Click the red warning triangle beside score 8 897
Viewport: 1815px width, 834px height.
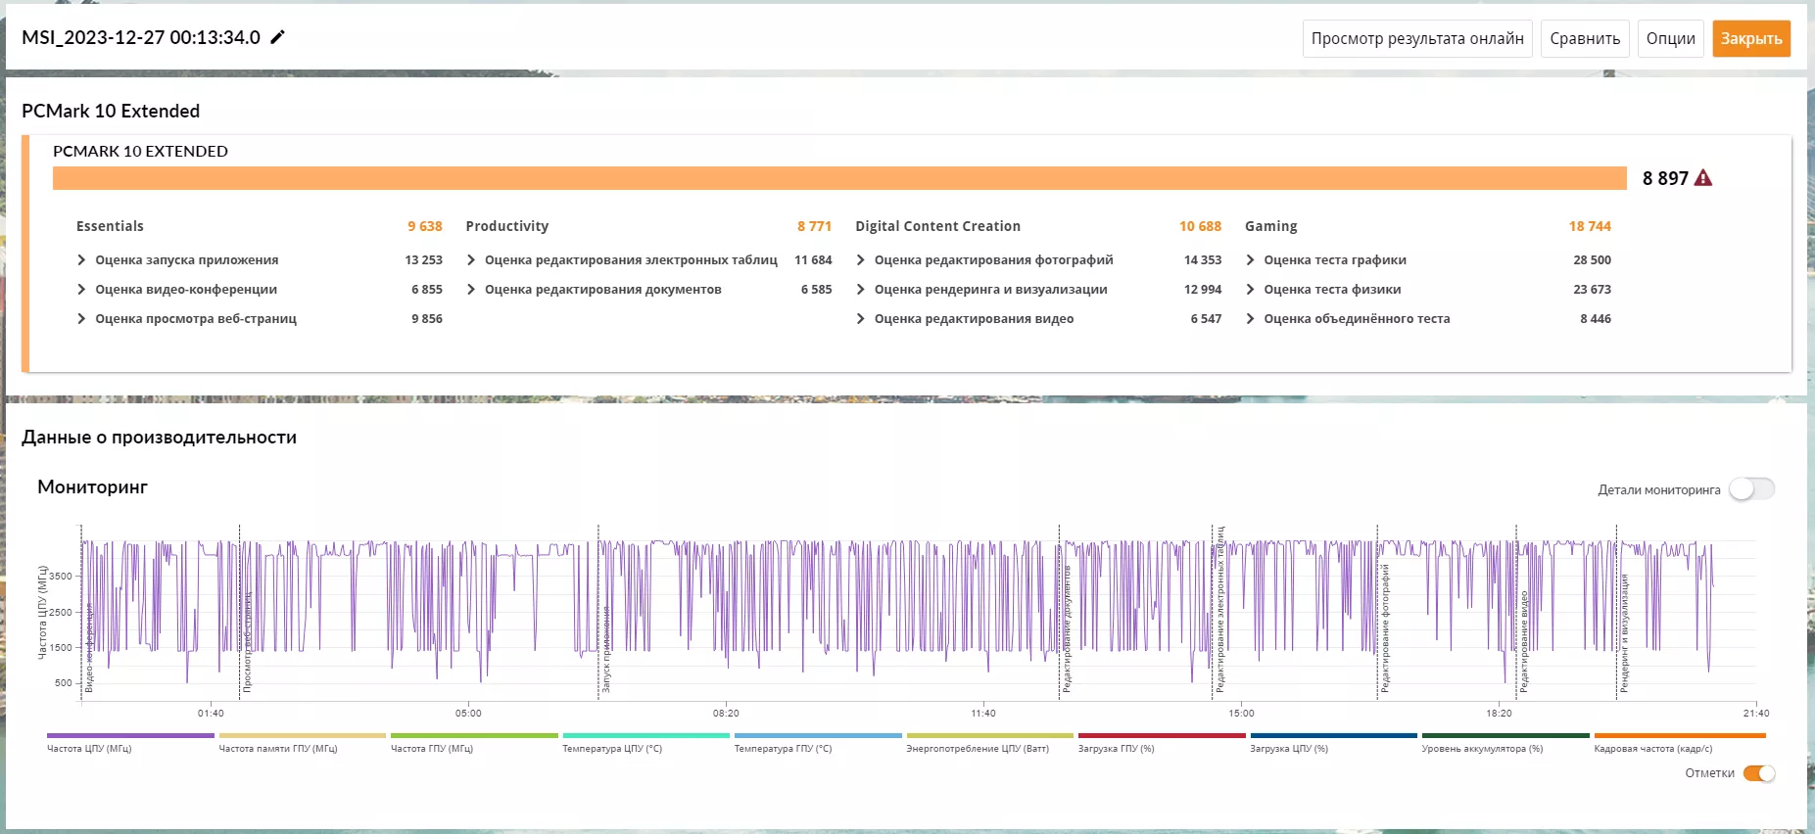click(x=1703, y=178)
